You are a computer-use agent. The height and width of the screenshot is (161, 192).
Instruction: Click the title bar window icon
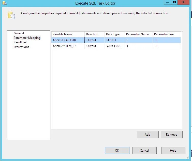tap(5, 3)
